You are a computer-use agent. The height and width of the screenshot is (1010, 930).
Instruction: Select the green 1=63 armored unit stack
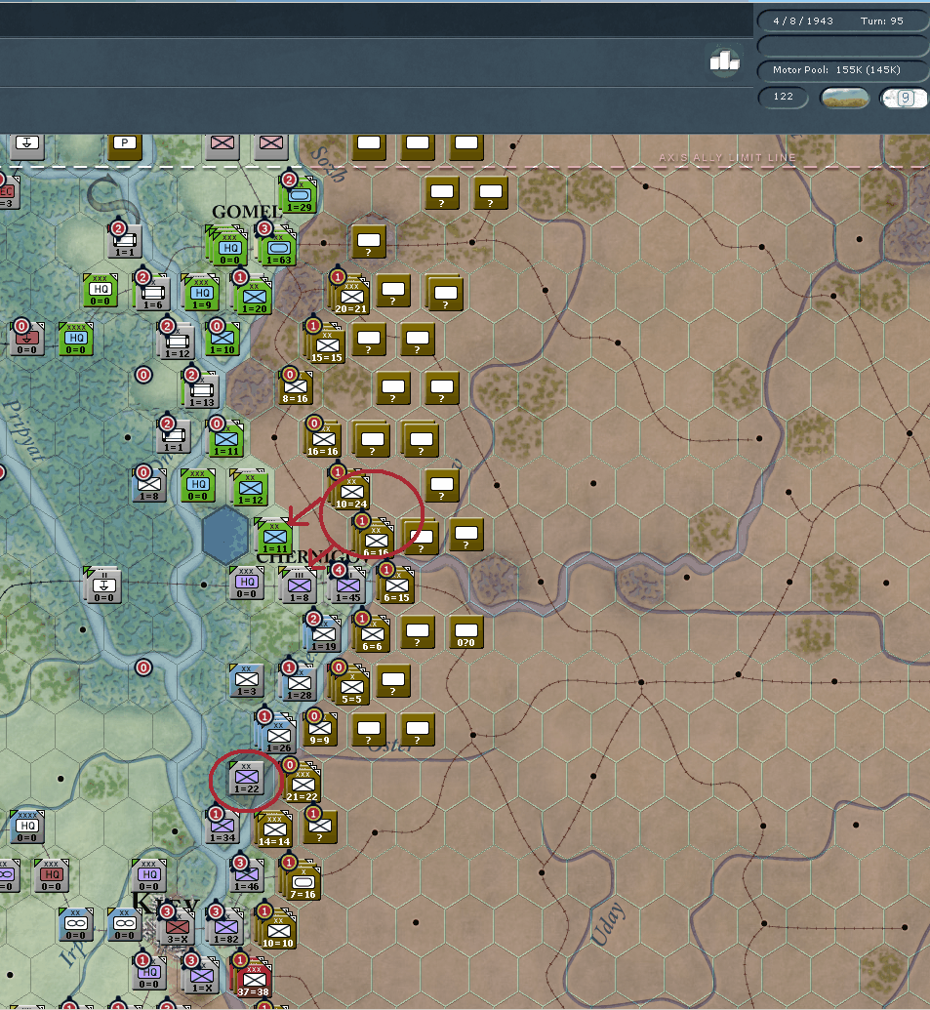tap(278, 248)
